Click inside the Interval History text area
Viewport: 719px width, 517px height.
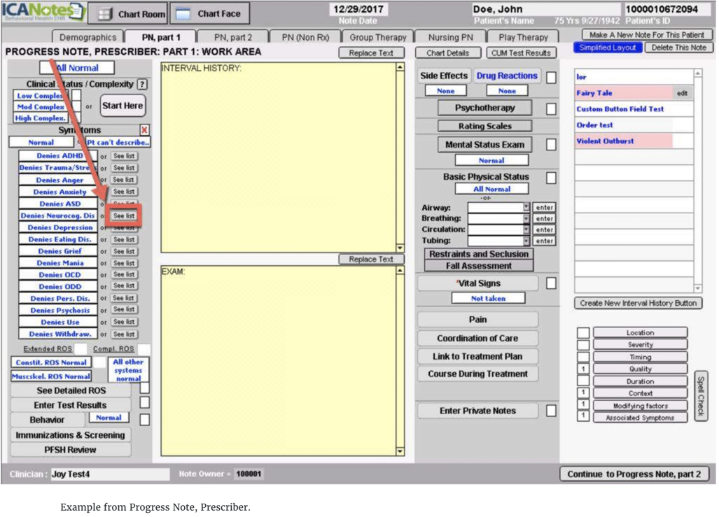(277, 157)
